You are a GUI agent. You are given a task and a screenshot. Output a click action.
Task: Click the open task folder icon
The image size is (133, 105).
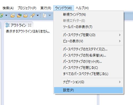(26, 16)
